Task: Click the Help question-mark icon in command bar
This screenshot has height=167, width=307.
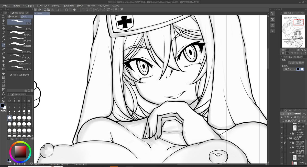Action: click(121, 10)
